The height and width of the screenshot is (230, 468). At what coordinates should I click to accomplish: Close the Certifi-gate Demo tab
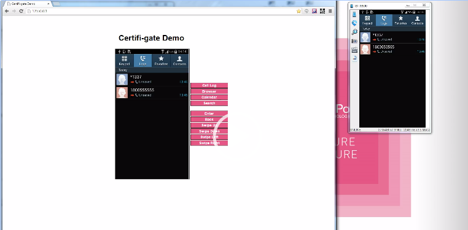tap(48, 4)
